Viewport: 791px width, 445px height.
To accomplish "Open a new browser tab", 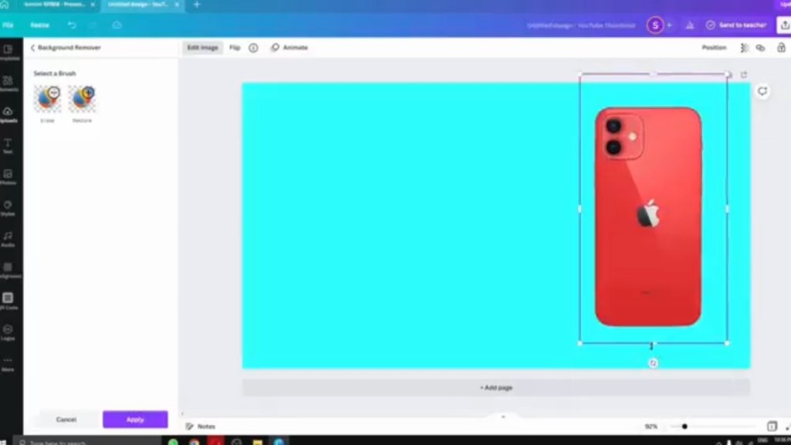I will 197,4.
